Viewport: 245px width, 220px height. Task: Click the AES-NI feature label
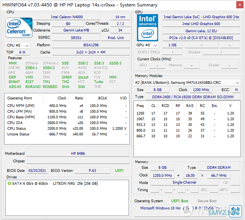click(x=15, y=87)
